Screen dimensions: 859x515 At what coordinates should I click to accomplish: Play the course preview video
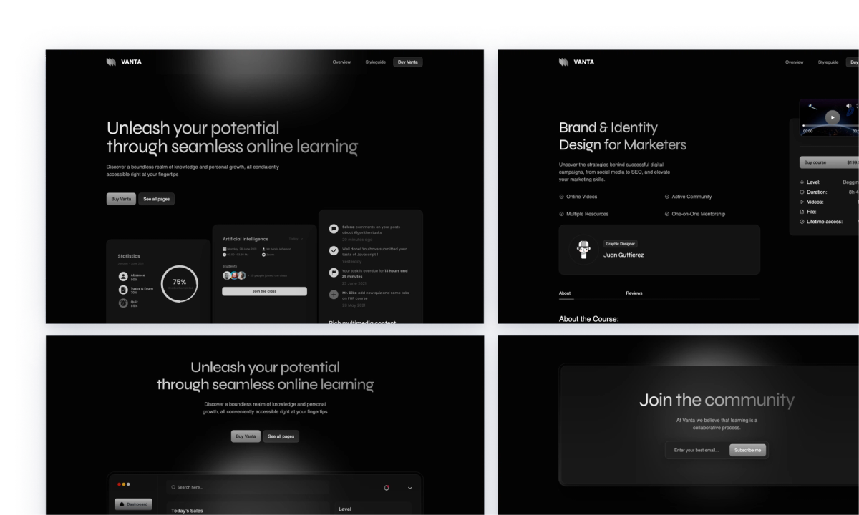tap(832, 117)
